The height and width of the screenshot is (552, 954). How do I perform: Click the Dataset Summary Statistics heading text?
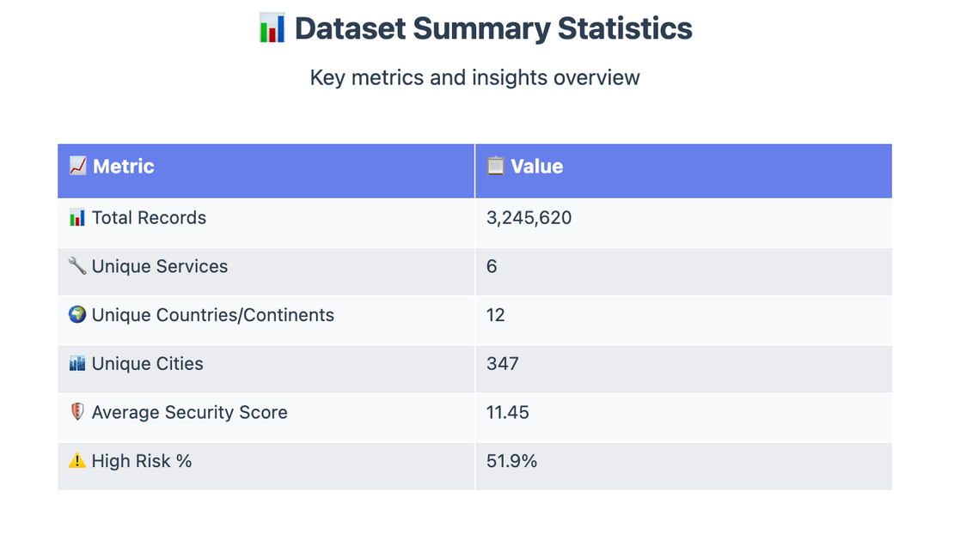493,28
